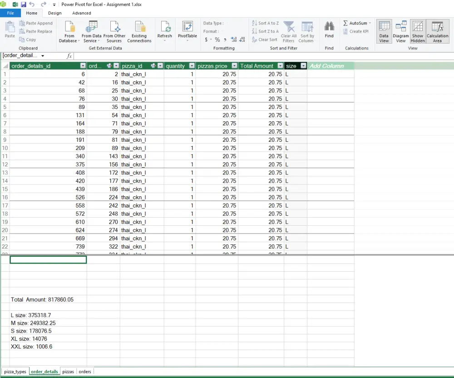
Task: Click Sort by Column
Action: 306,32
